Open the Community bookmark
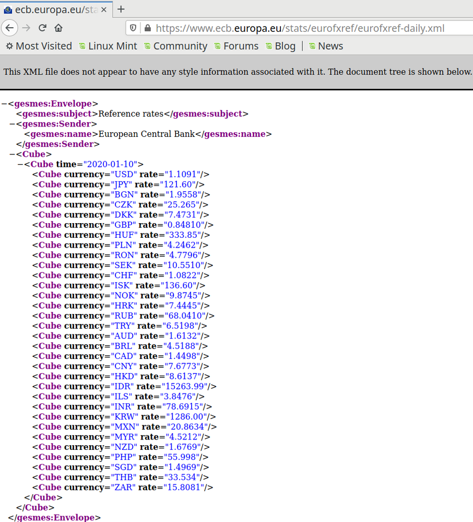The height and width of the screenshot is (522, 473). [175, 46]
